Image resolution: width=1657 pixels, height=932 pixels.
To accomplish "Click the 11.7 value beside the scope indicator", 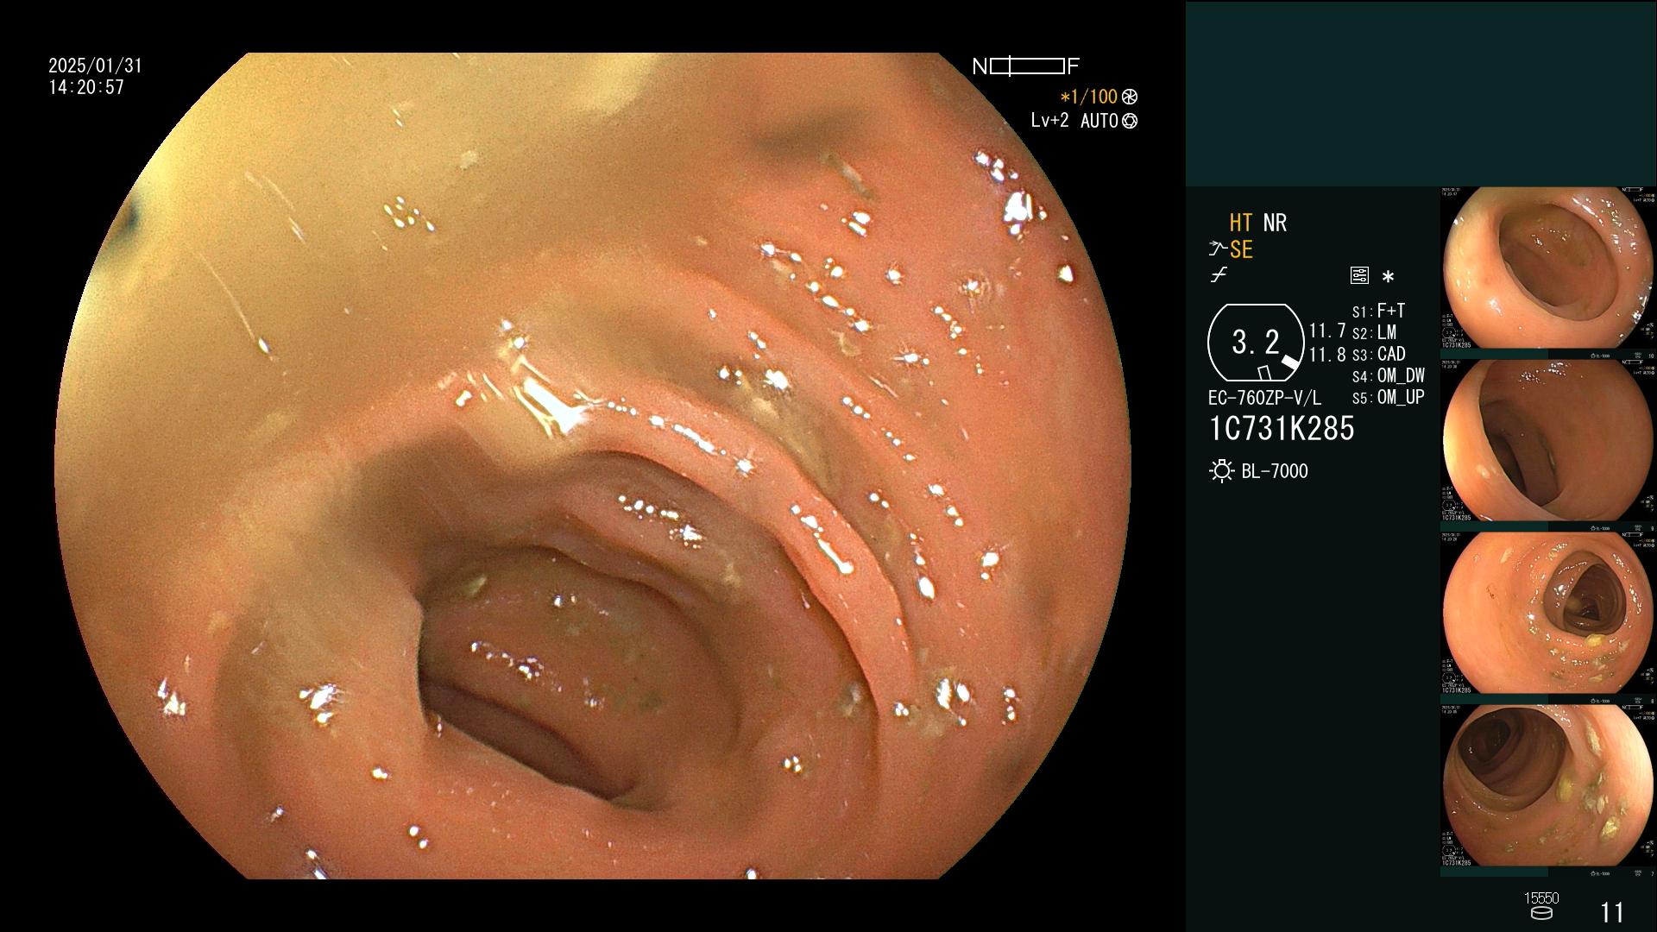I will tap(1327, 331).
